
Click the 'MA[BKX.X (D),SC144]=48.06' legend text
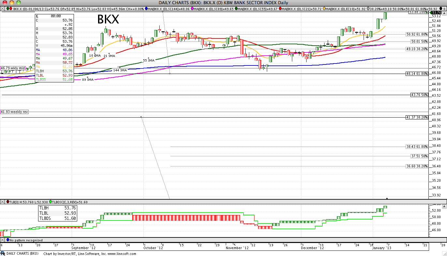[x=169, y=9]
